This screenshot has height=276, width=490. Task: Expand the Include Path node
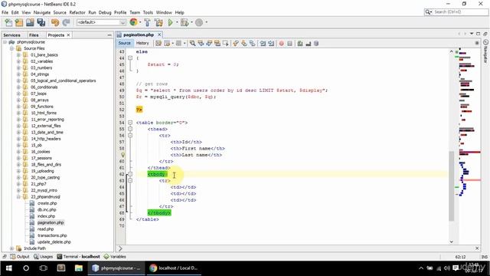(11, 248)
